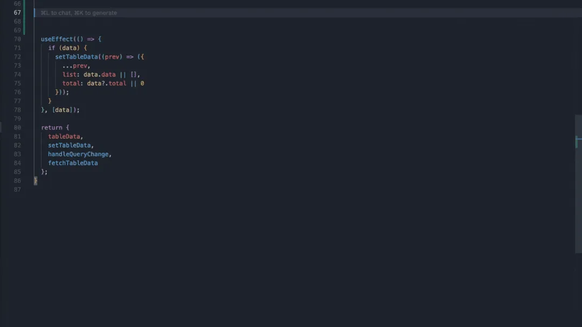Click the highlighted closing brace on line 86
Viewport: 582px width, 327px height.
tap(35, 181)
